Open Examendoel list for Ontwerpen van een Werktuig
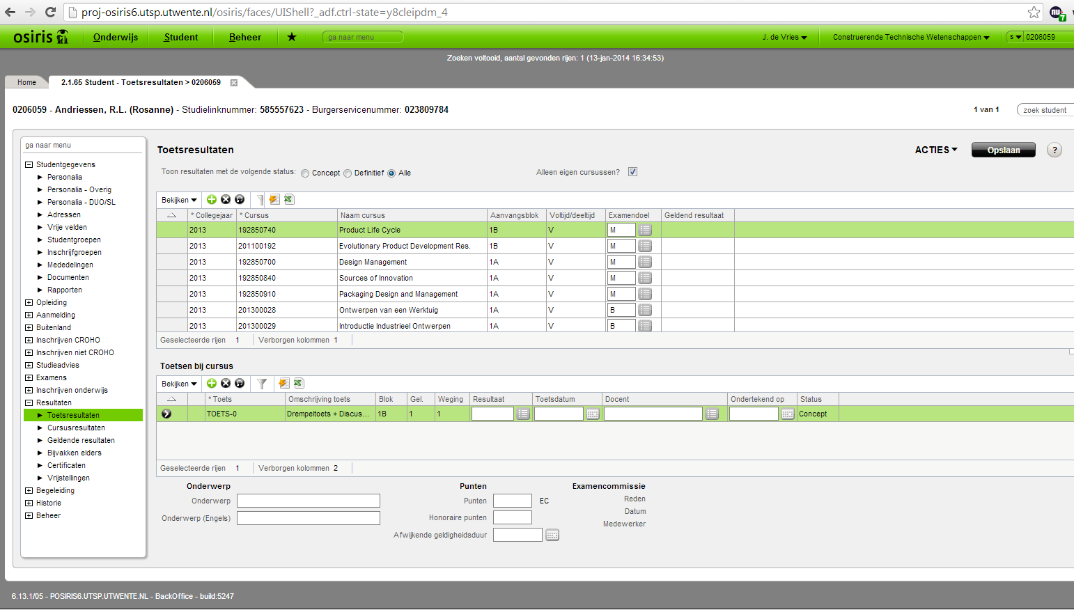This screenshot has height=610, width=1074. click(645, 310)
